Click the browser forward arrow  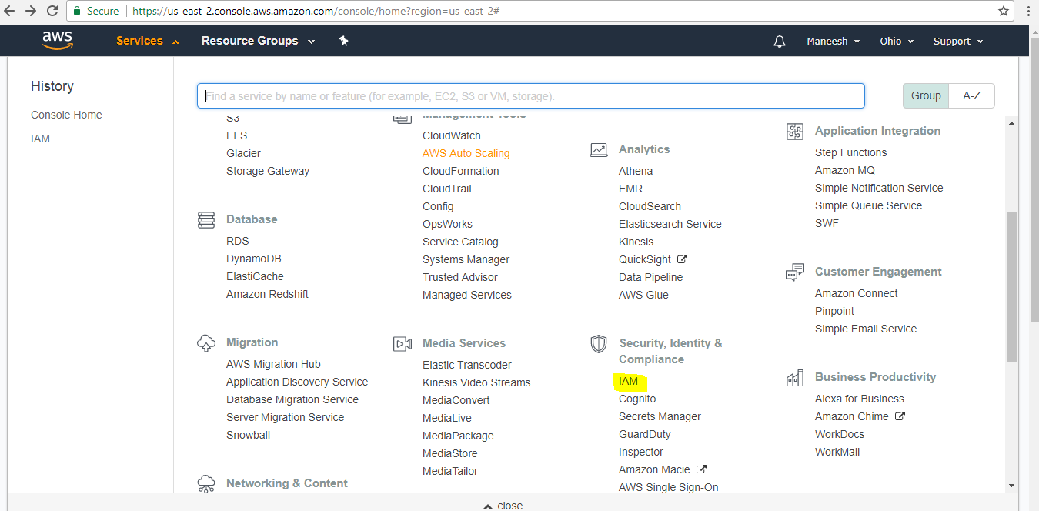(31, 11)
